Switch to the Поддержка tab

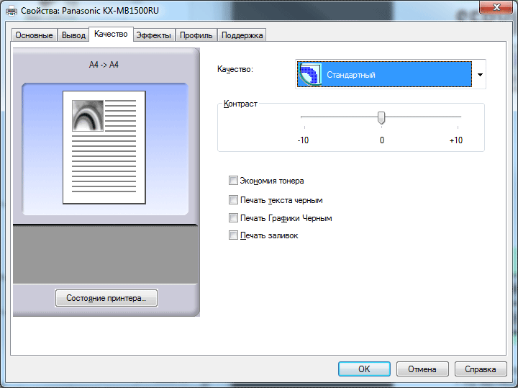[242, 35]
